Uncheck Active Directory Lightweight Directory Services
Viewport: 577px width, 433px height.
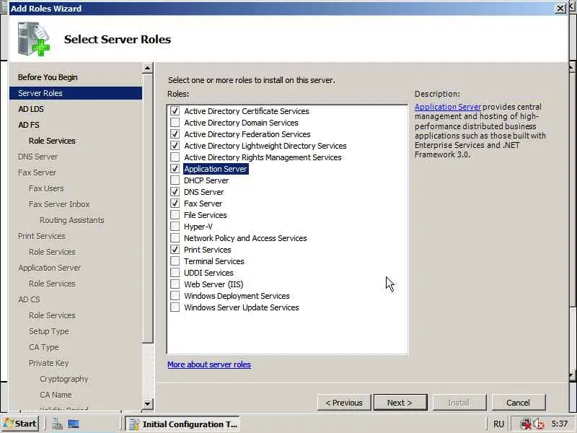[175, 146]
